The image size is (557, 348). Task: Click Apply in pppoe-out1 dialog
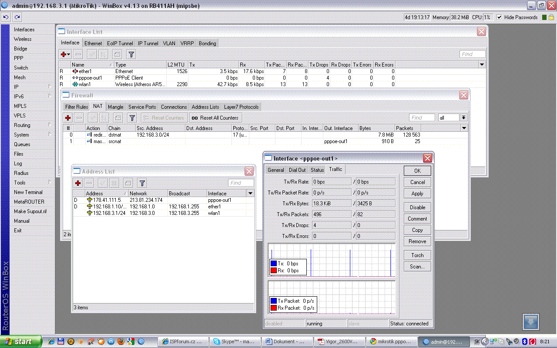pyautogui.click(x=417, y=194)
